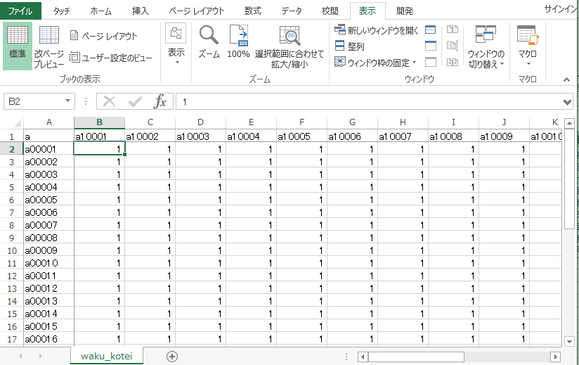Click the horizontal scrollbar thumb
This screenshot has height=365, width=579.
416,357
